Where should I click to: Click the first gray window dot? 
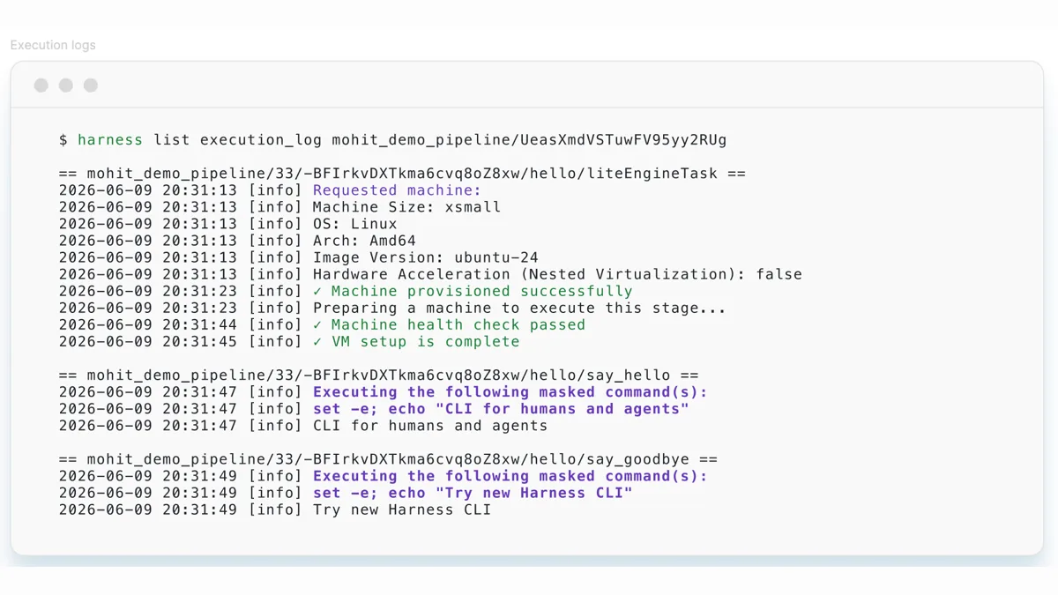(41, 86)
